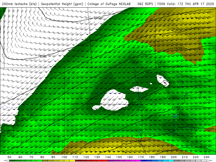The width and height of the screenshot is (216, 162).
Task: Select the 10440 height contour label
Action: tap(140, 141)
